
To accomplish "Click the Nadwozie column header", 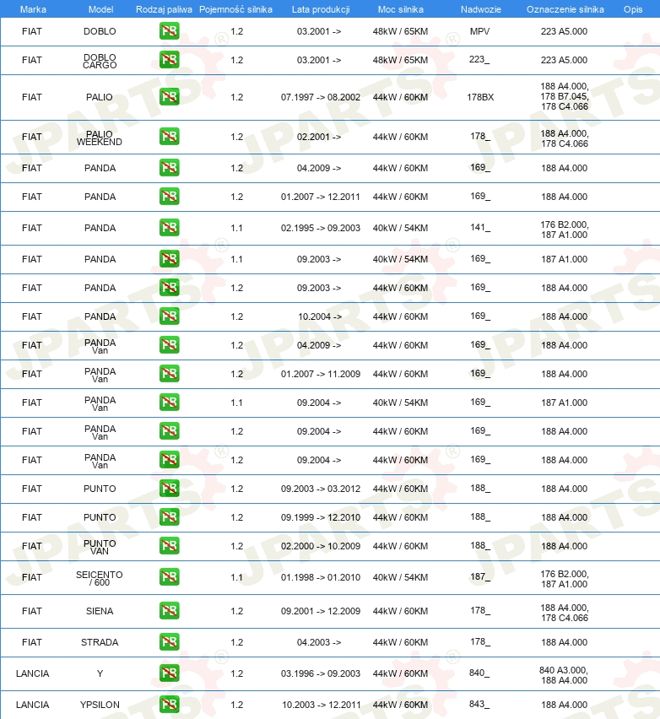I will point(481,9).
